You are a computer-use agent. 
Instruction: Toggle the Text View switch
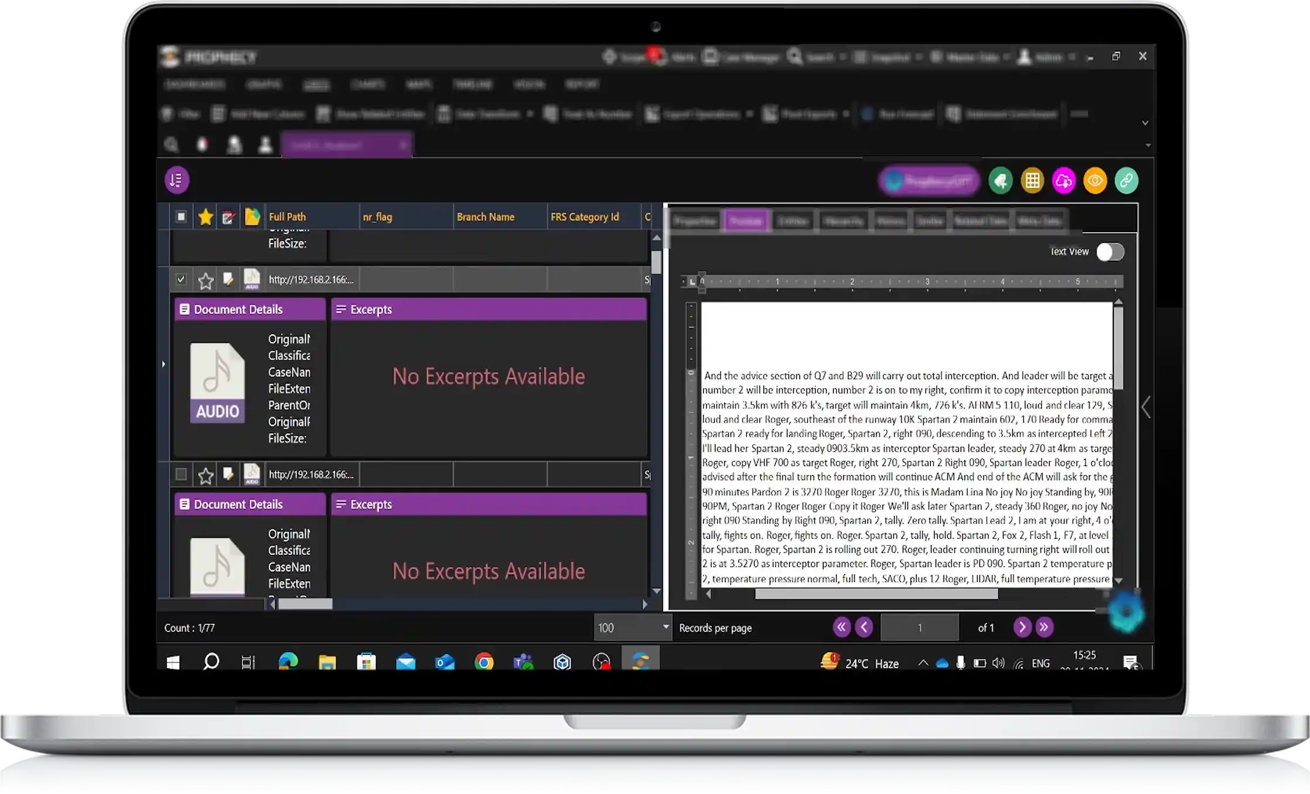point(1109,252)
